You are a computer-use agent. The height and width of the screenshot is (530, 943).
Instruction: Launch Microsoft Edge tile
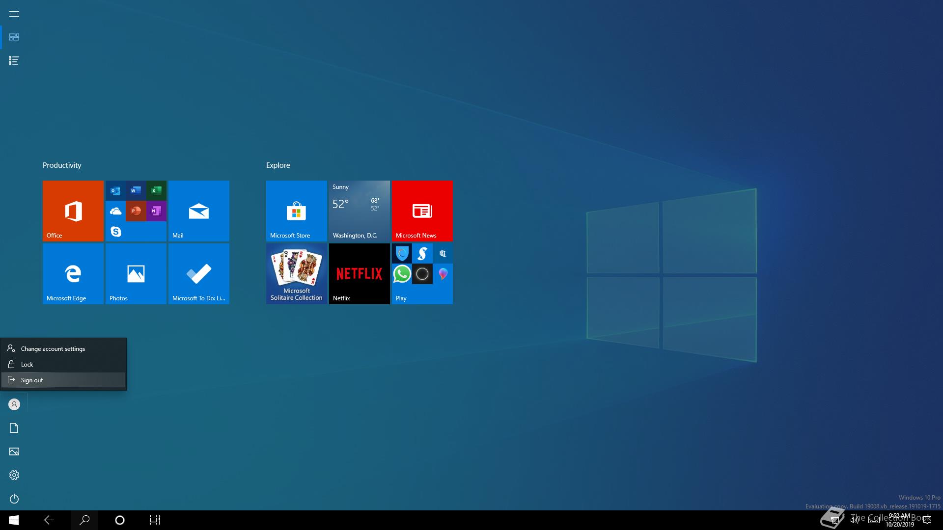73,274
